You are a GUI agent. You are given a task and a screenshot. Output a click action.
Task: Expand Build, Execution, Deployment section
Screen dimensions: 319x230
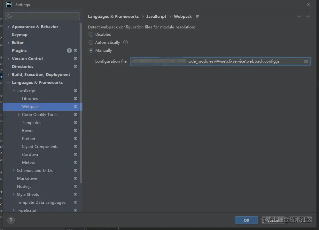pos(8,75)
